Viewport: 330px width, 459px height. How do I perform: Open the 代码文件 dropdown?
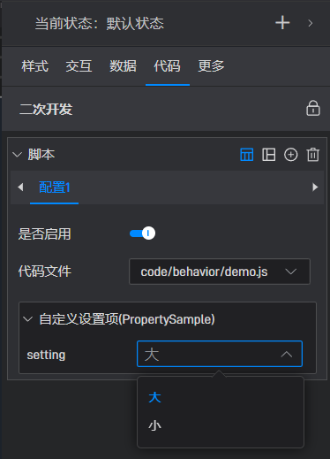(220, 272)
